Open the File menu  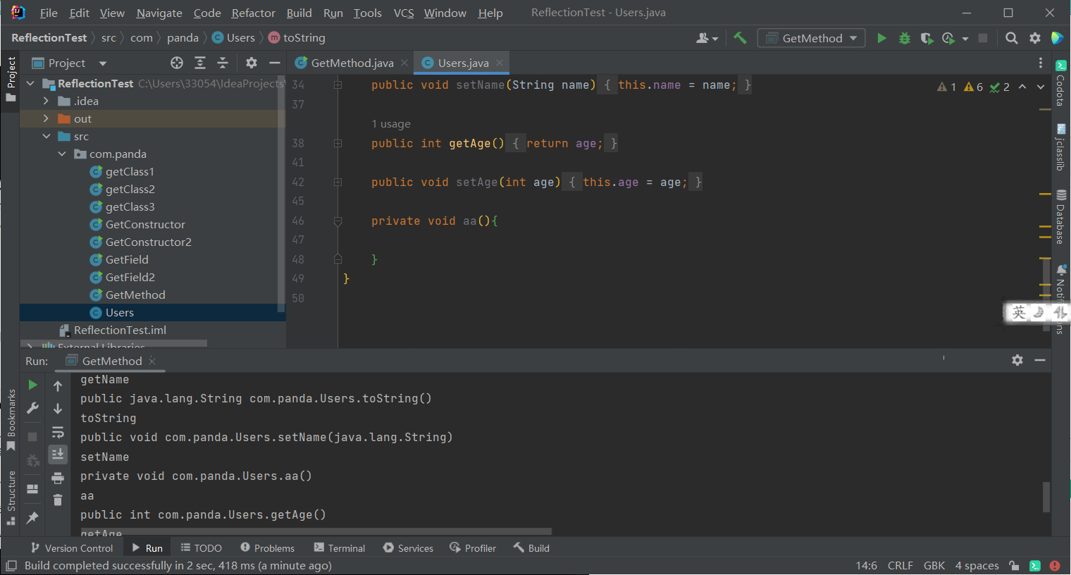tap(49, 13)
